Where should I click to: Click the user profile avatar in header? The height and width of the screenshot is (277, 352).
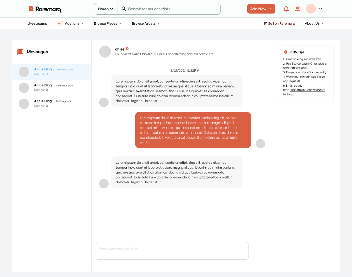coord(311,9)
